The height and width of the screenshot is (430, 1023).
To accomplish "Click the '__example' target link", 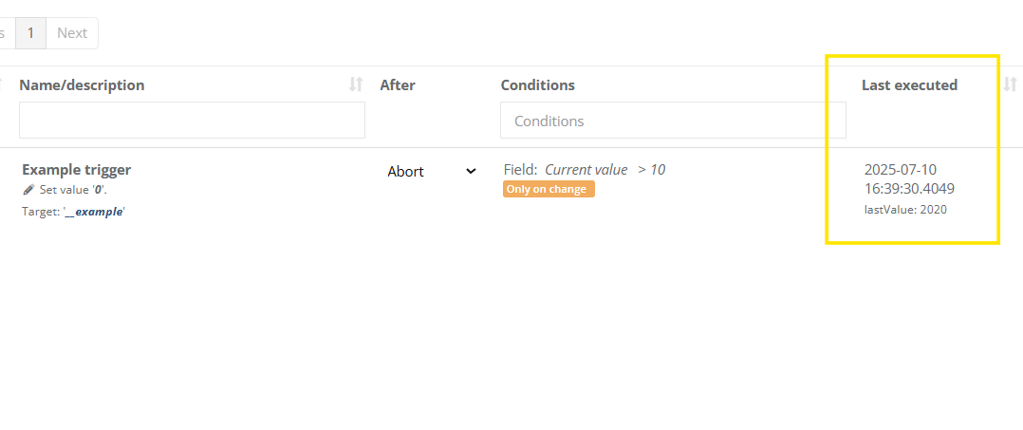I will (x=93, y=212).
